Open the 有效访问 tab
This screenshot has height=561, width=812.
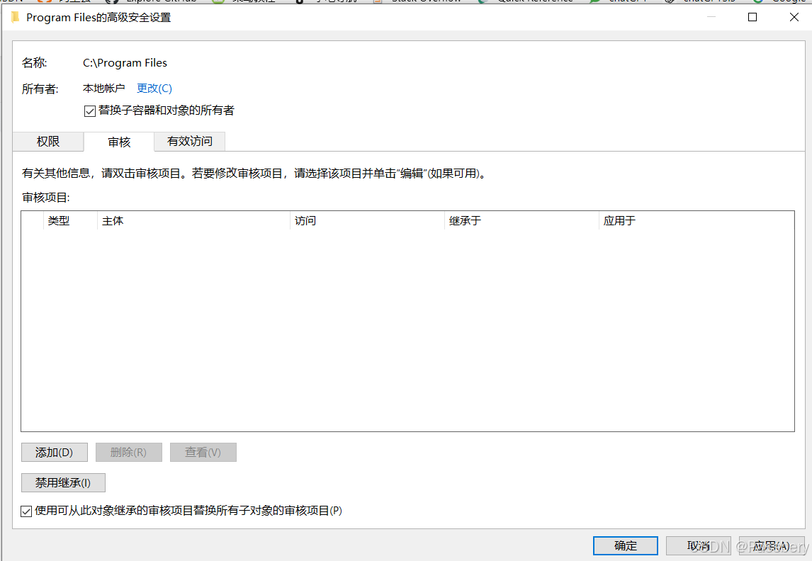tap(189, 141)
